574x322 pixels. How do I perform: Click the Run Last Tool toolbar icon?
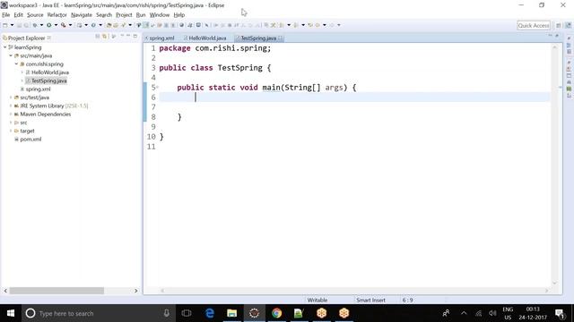(64, 25)
